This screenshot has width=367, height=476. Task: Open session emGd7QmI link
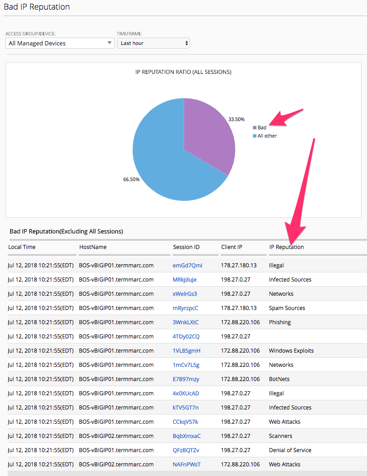[187, 266]
